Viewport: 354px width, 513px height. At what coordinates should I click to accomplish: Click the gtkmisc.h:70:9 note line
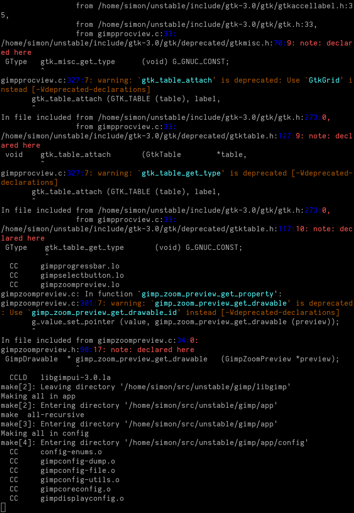click(177, 43)
